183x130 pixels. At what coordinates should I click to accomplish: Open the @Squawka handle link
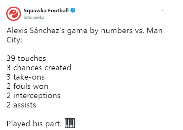34,18
